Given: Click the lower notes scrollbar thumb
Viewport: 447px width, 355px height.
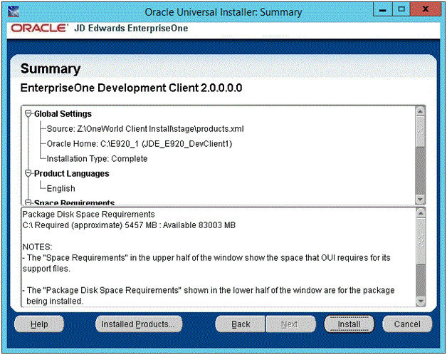Looking at the screenshot, I should 421,241.
